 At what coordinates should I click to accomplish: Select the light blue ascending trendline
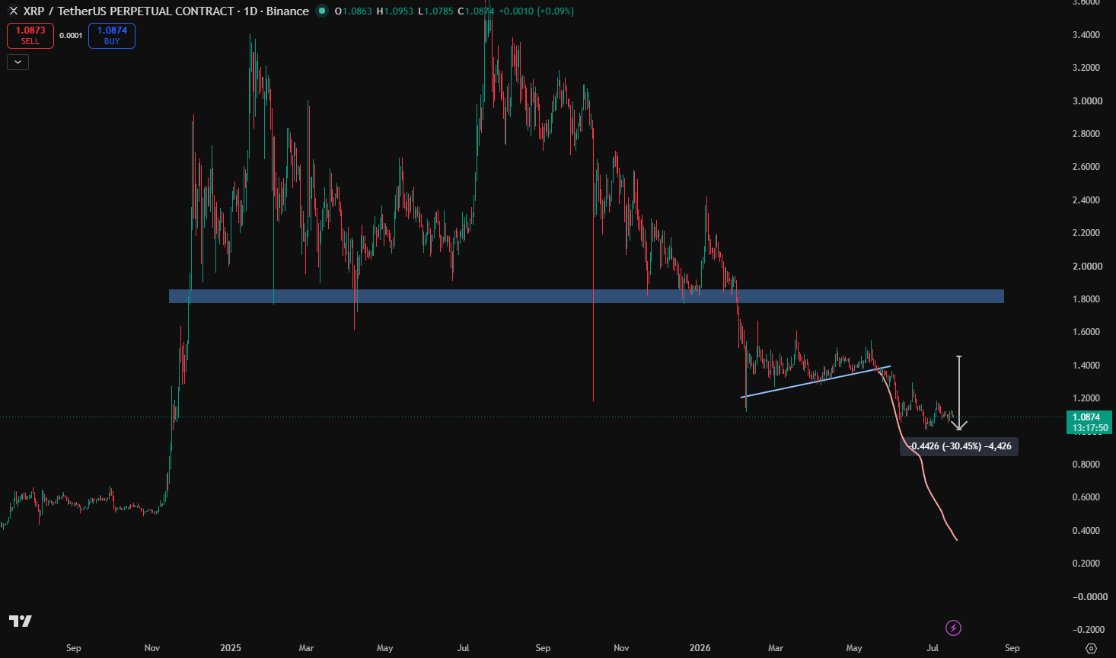click(x=815, y=382)
